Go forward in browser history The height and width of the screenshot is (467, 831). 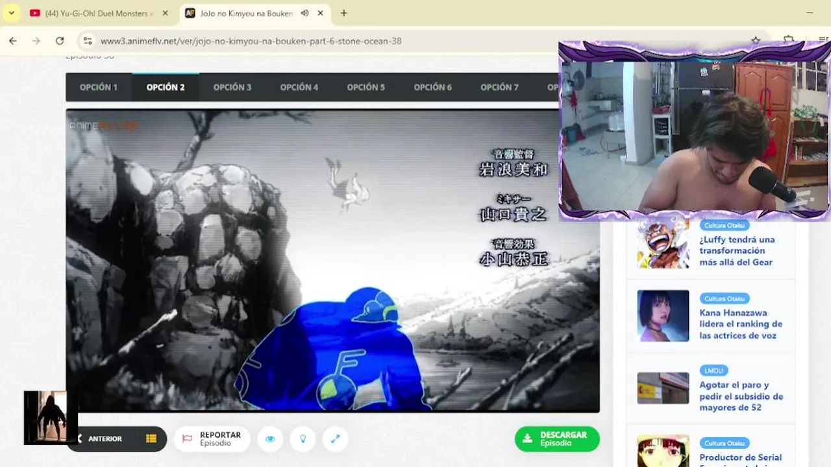(36, 41)
